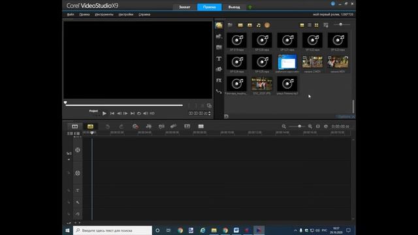Toggle the library title display icon
Screen dimensions: 418x235
coord(302,25)
